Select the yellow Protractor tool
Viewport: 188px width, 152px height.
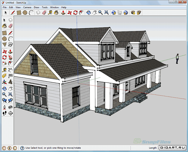click(4, 76)
